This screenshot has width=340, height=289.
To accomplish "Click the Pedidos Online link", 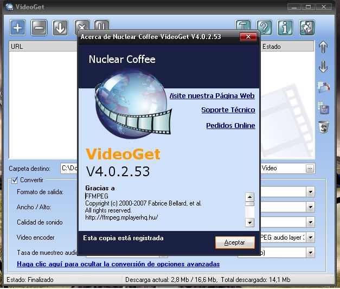I will (230, 126).
